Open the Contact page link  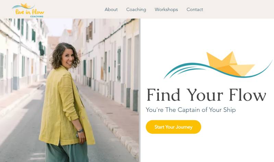pos(195,10)
